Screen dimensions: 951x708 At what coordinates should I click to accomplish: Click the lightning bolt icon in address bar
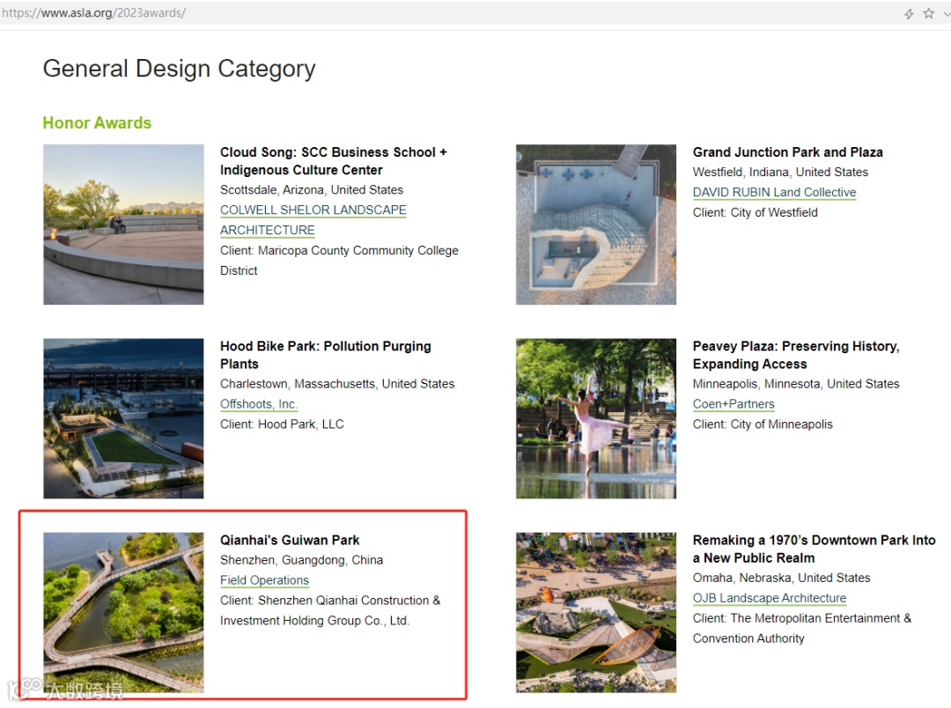[x=909, y=13]
